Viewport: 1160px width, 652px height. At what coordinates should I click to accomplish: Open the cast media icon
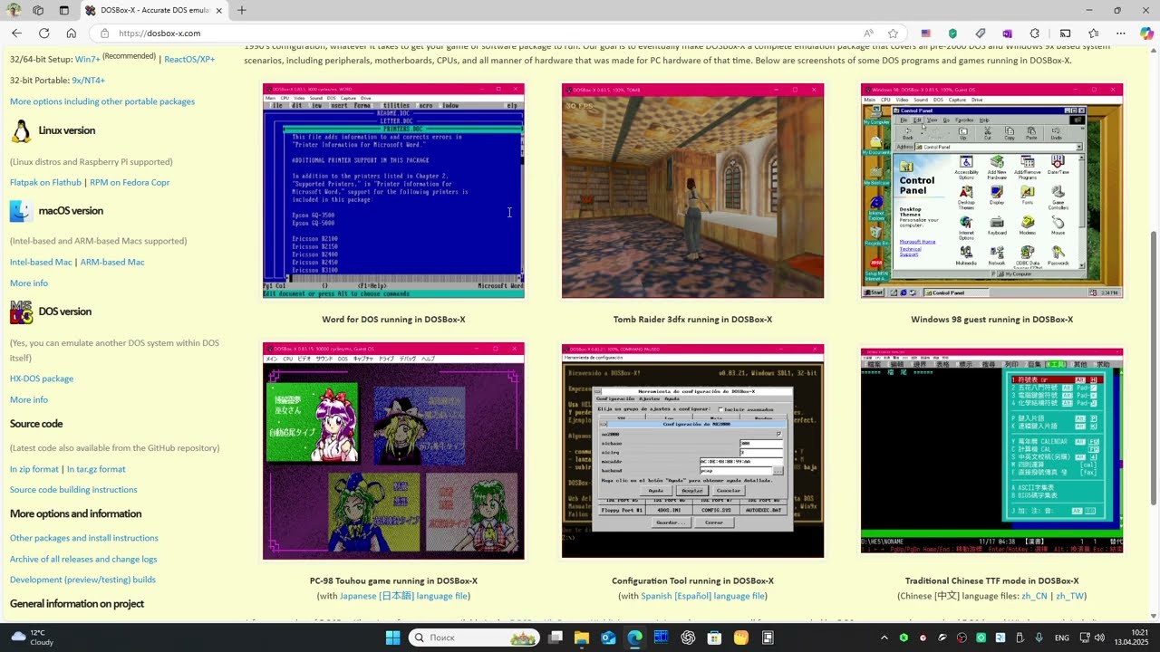click(1066, 34)
